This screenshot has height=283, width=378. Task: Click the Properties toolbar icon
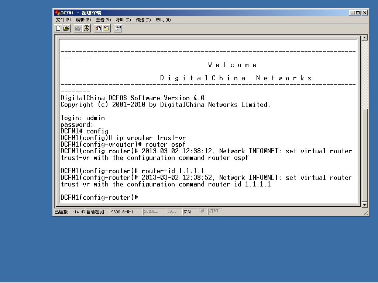click(118, 28)
